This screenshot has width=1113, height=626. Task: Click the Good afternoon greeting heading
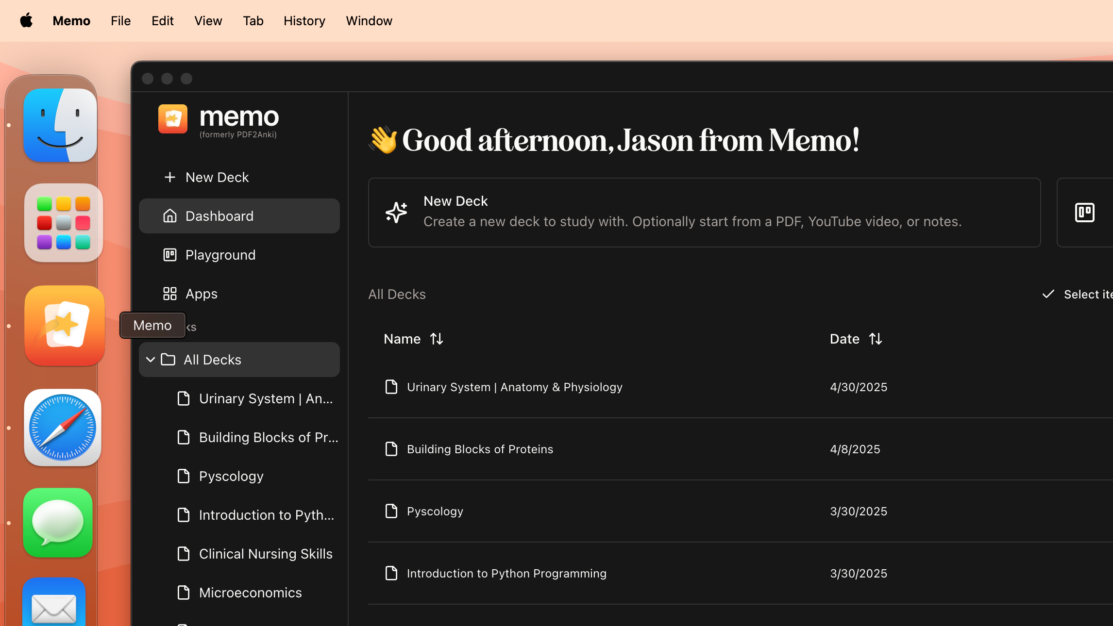click(x=614, y=140)
